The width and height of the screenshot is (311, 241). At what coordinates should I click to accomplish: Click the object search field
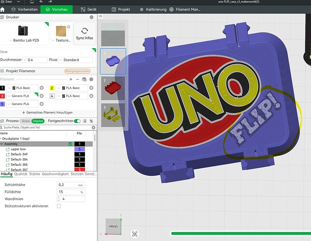point(47,128)
